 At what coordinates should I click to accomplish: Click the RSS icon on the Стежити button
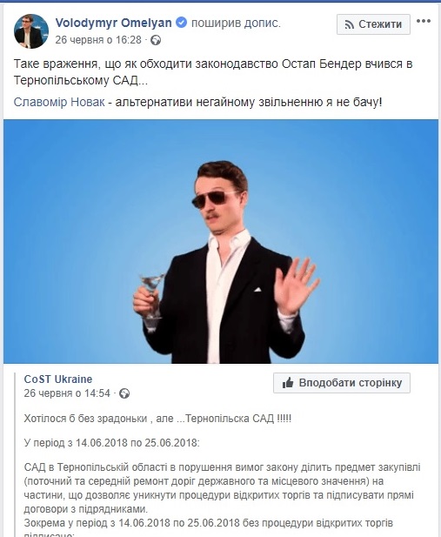pos(350,24)
